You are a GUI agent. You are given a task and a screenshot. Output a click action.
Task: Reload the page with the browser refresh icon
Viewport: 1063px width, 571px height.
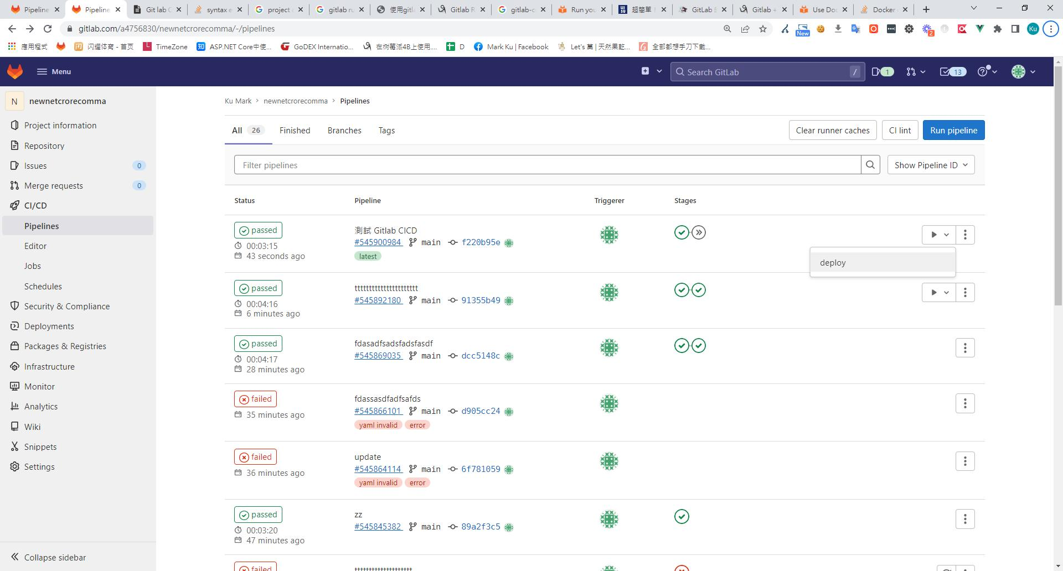pos(48,29)
